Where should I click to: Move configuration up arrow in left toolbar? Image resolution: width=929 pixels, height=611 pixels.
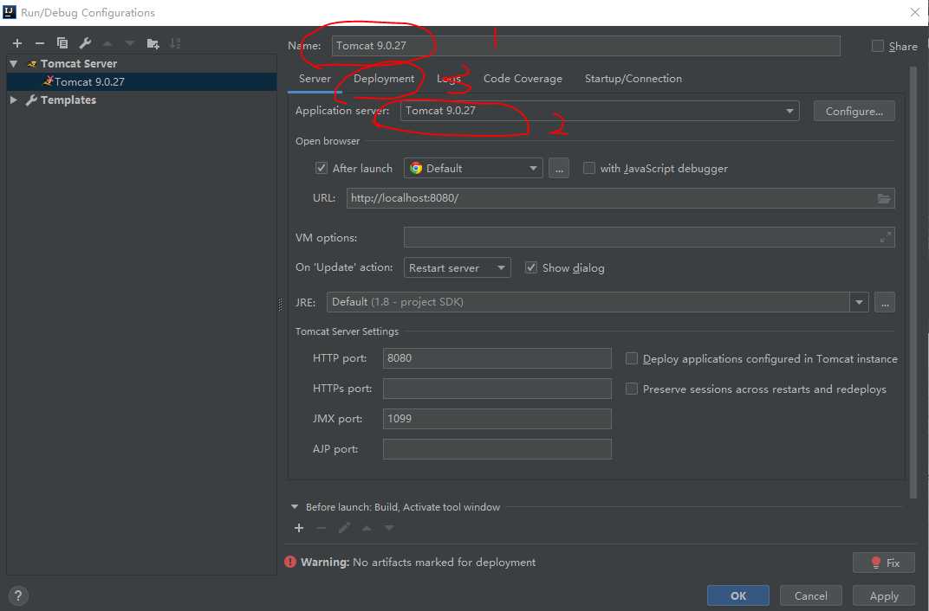tap(107, 43)
